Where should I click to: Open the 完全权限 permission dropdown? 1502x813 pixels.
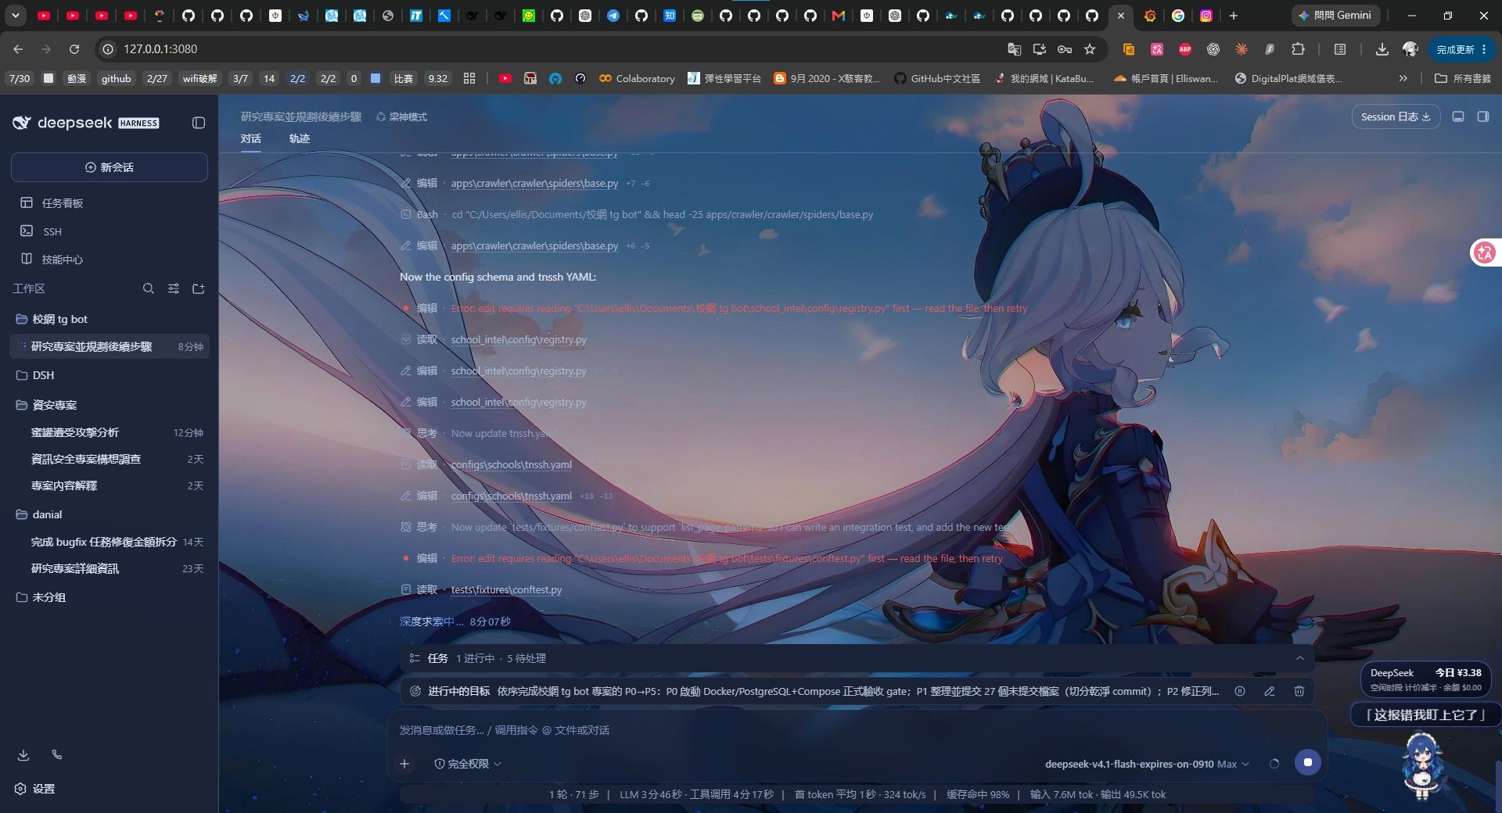point(468,764)
